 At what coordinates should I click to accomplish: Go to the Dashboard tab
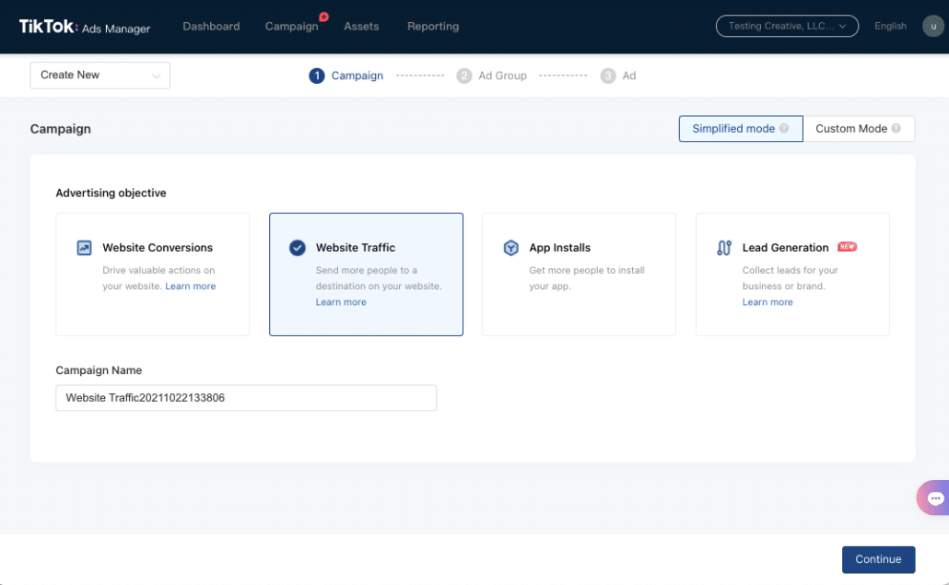click(x=211, y=26)
